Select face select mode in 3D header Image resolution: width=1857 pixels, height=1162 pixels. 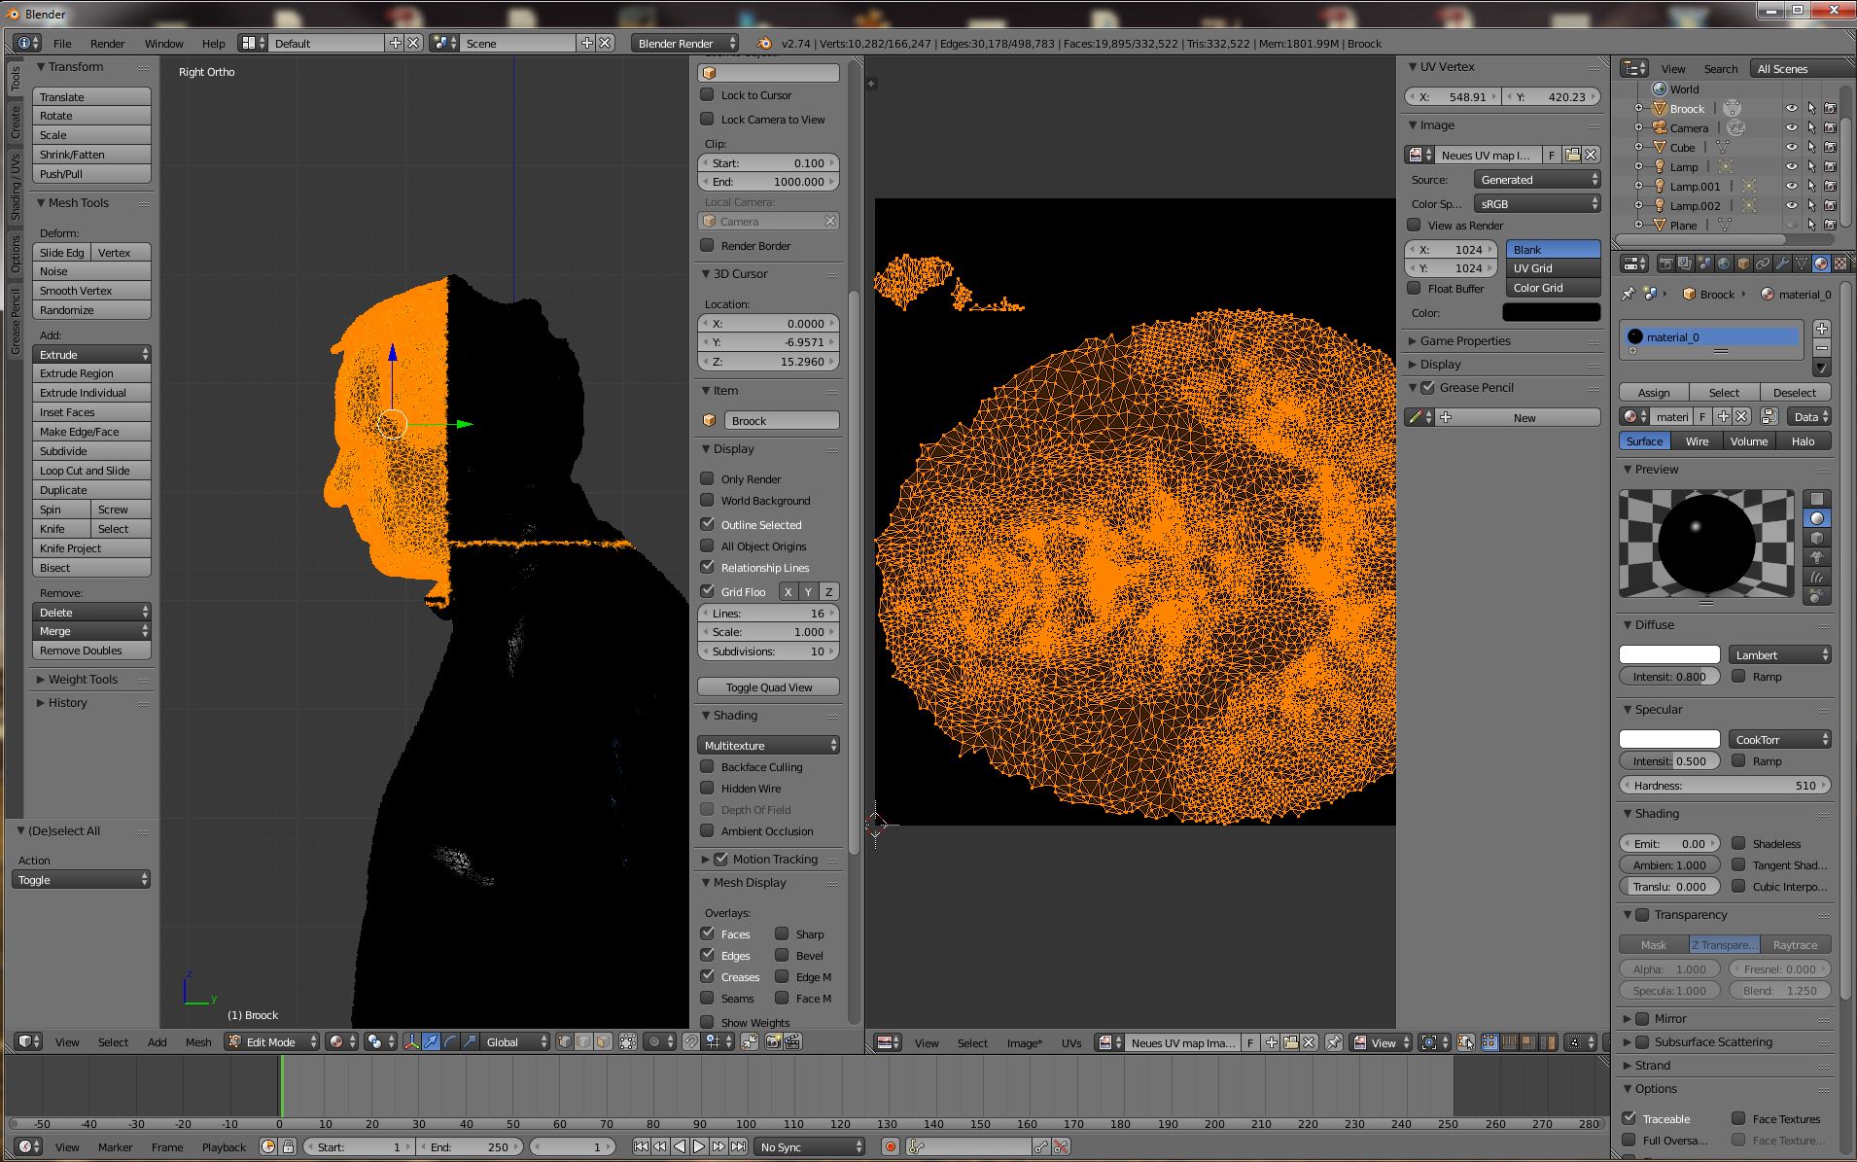pyautogui.click(x=603, y=1041)
